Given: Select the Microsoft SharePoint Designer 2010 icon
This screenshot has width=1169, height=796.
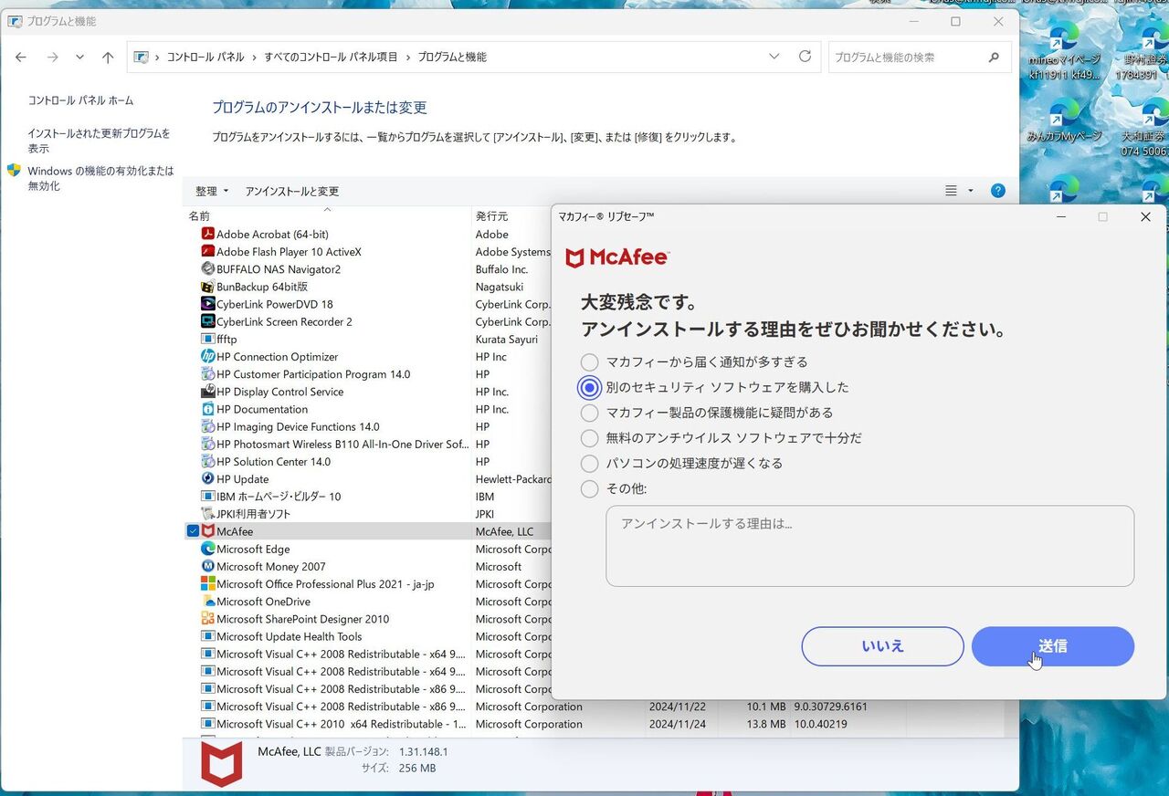Looking at the screenshot, I should [208, 619].
